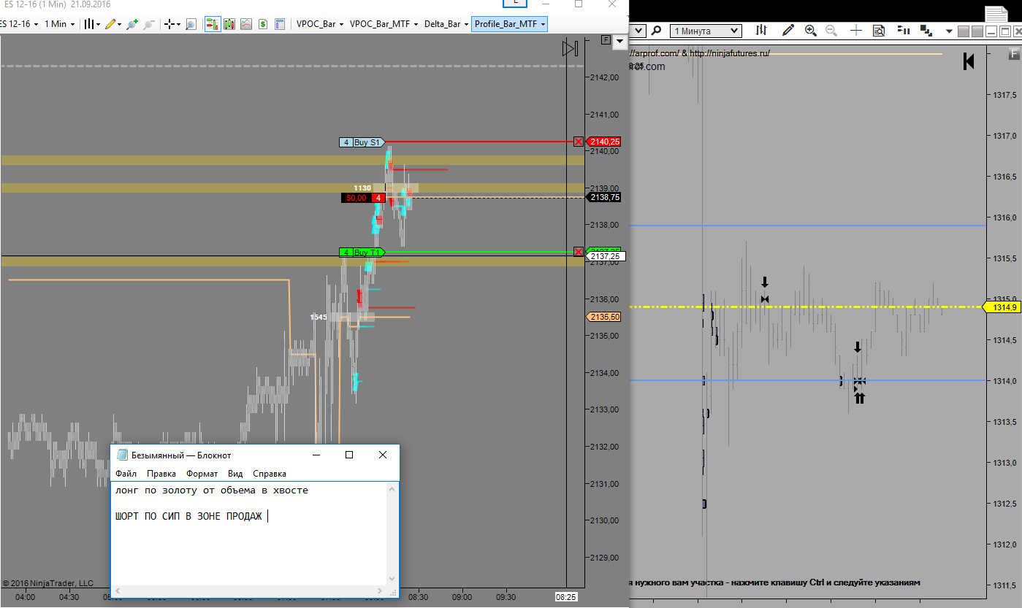Open the Справка menu in Notepad
Image resolution: width=1022 pixels, height=608 pixels.
[270, 474]
